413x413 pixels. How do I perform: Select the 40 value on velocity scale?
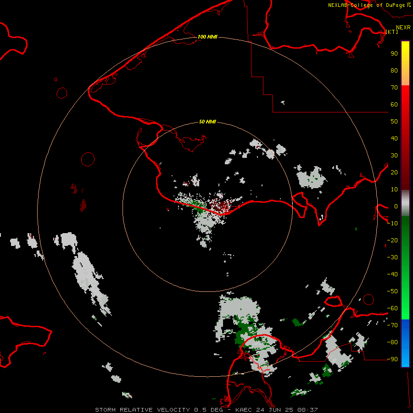[394, 139]
